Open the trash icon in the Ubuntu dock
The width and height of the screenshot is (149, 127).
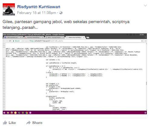[145, 113]
